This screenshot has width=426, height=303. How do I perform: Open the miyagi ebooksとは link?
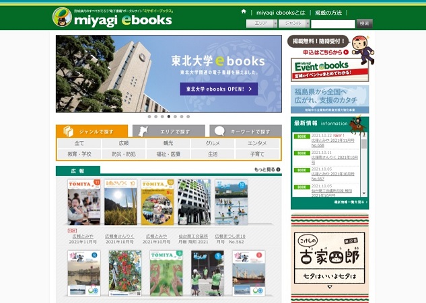[x=281, y=13]
